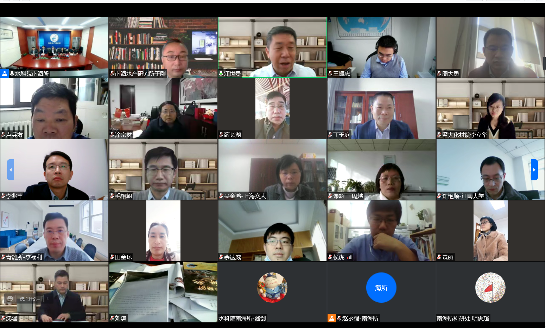
Task: Select the 吴金鸿-上海交大 name label
Action: pos(245,196)
